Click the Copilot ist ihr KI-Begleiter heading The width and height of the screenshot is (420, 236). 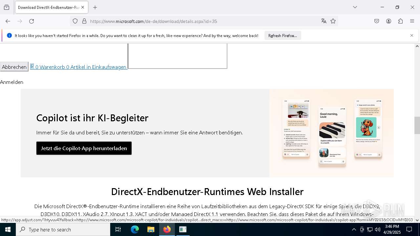click(92, 118)
